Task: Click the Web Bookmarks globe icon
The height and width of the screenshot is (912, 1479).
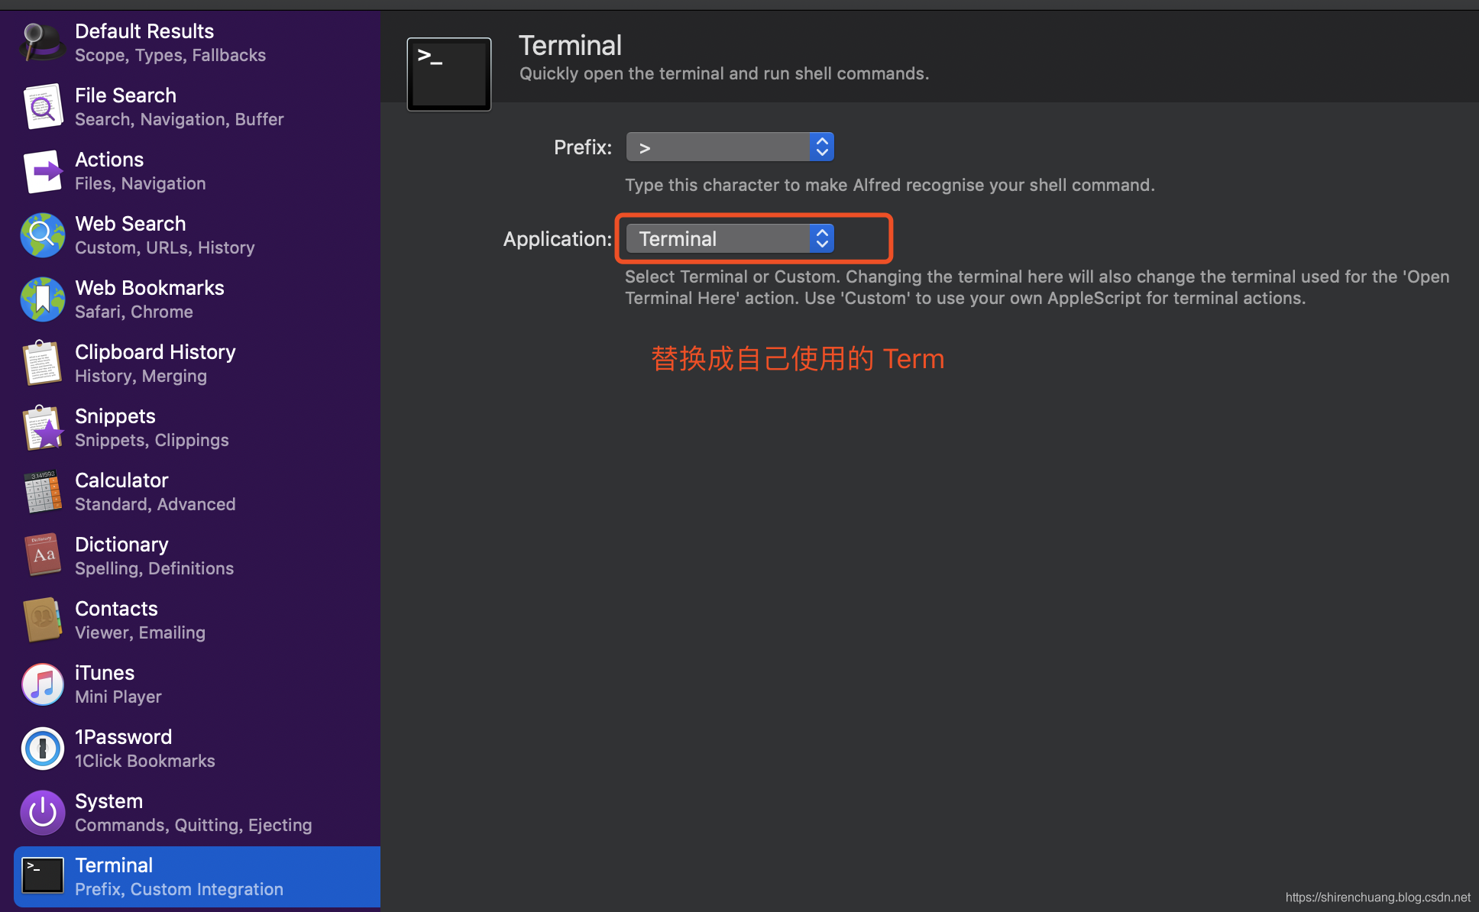Action: pos(42,299)
